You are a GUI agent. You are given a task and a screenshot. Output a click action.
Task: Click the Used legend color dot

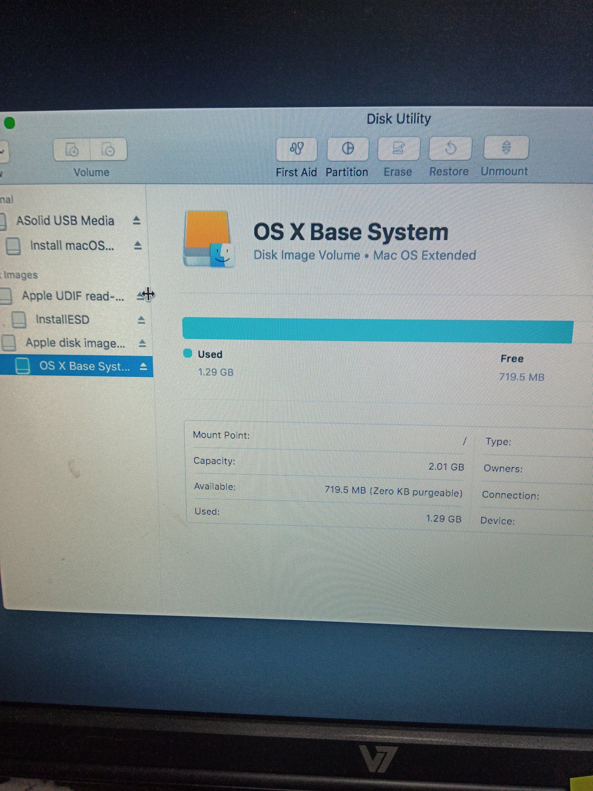point(188,353)
